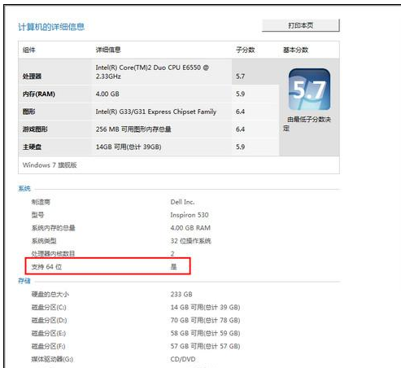
Task: Click the Dell Inc. manufacturer value
Action: pos(182,202)
